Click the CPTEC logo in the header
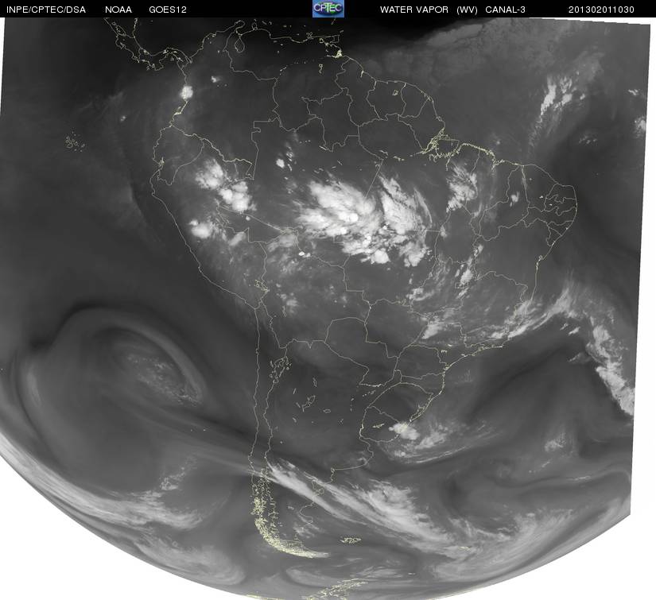Image resolution: width=656 pixels, height=600 pixels. coord(328,9)
